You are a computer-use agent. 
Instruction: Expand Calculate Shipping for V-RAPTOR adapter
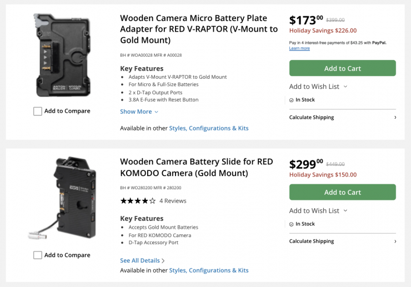(x=342, y=117)
